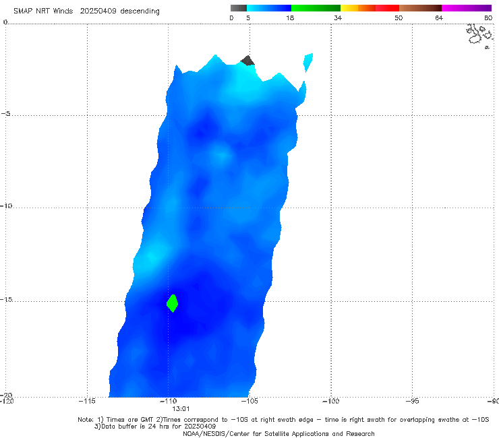Viewport: 499px width, 438px height.
Task: Click the longitude label '-105'
Action: coord(249,401)
